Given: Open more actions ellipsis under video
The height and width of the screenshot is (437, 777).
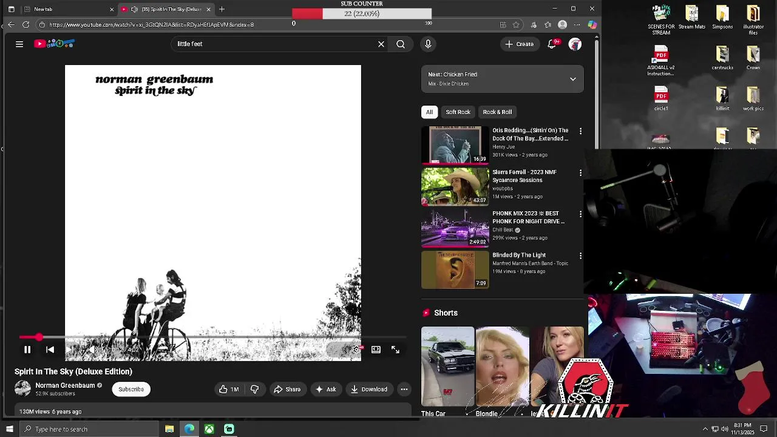Looking at the screenshot, I should [x=404, y=389].
